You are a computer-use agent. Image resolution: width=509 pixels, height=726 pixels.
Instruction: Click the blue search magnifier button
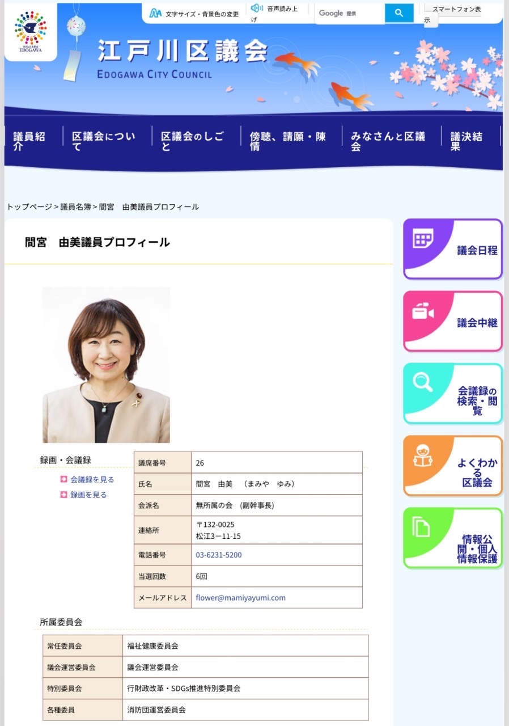(x=399, y=13)
